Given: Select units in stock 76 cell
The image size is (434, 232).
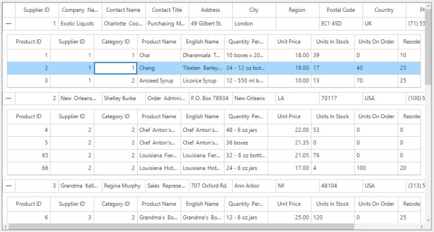Looking at the screenshot, I should (333, 155).
